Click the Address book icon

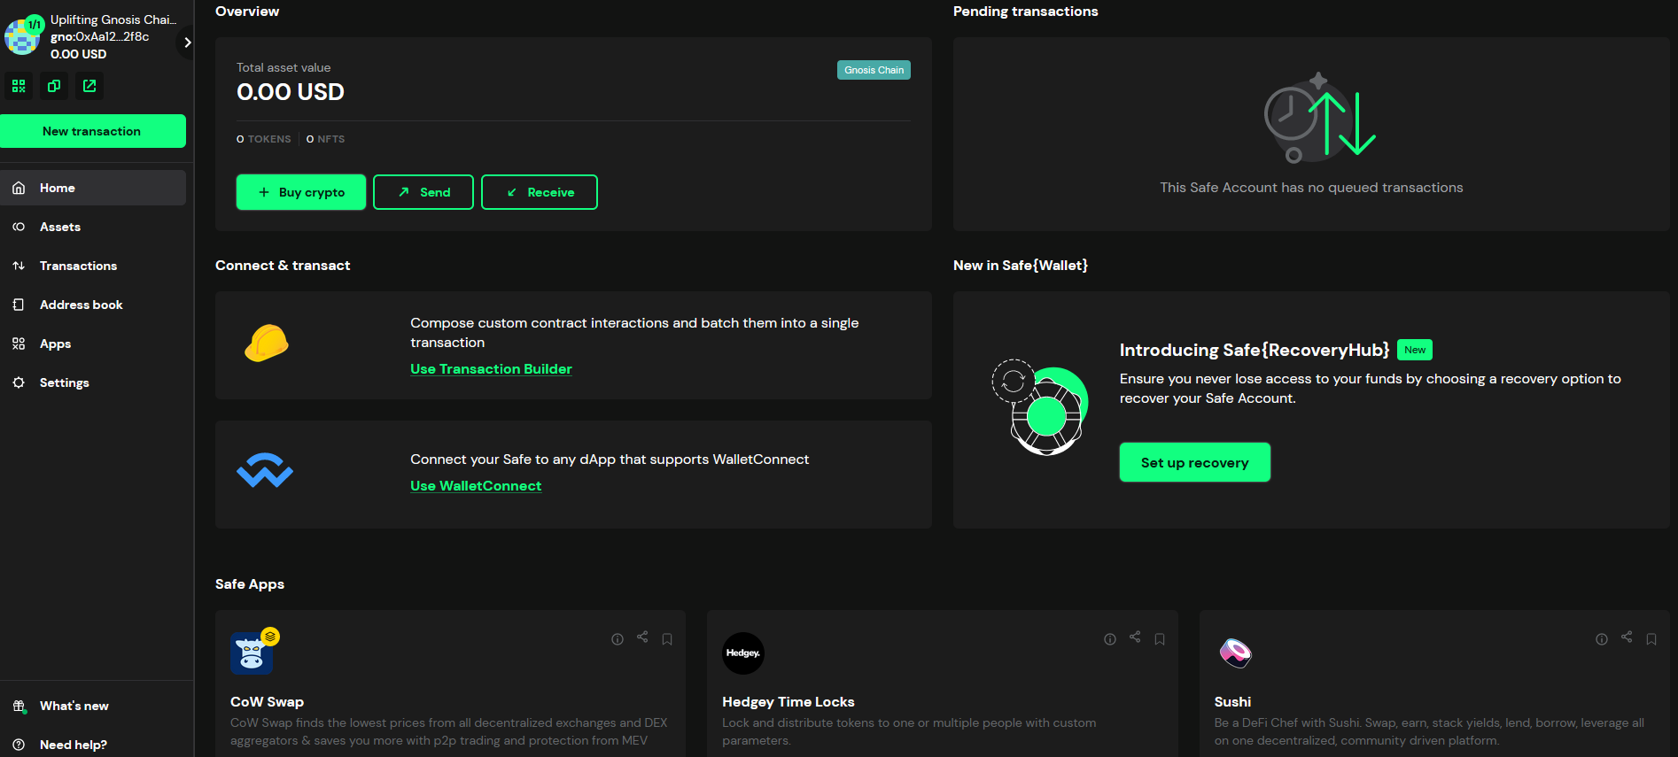click(x=19, y=305)
